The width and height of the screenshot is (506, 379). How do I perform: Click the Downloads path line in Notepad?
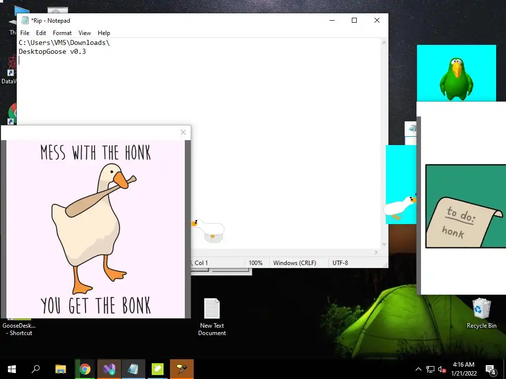point(64,42)
